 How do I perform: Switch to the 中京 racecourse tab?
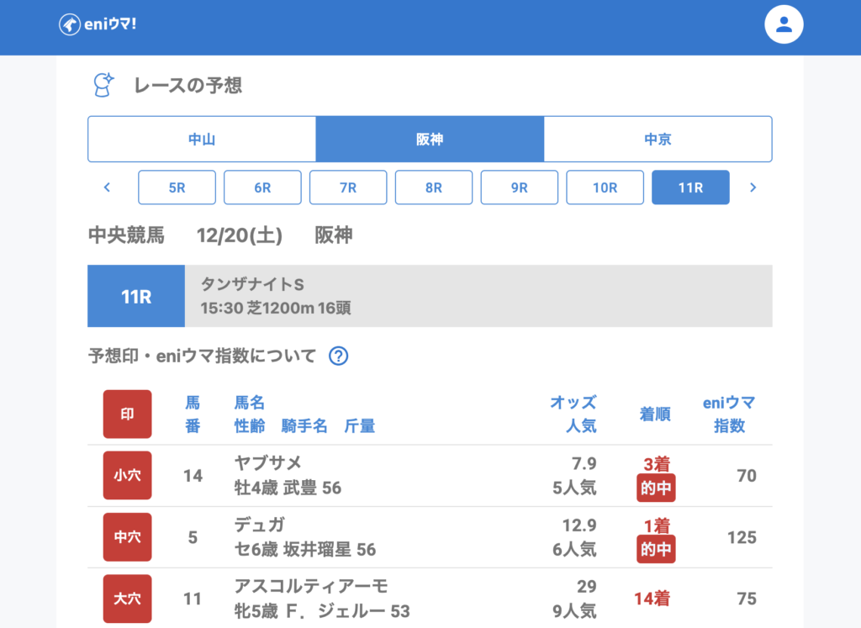658,140
